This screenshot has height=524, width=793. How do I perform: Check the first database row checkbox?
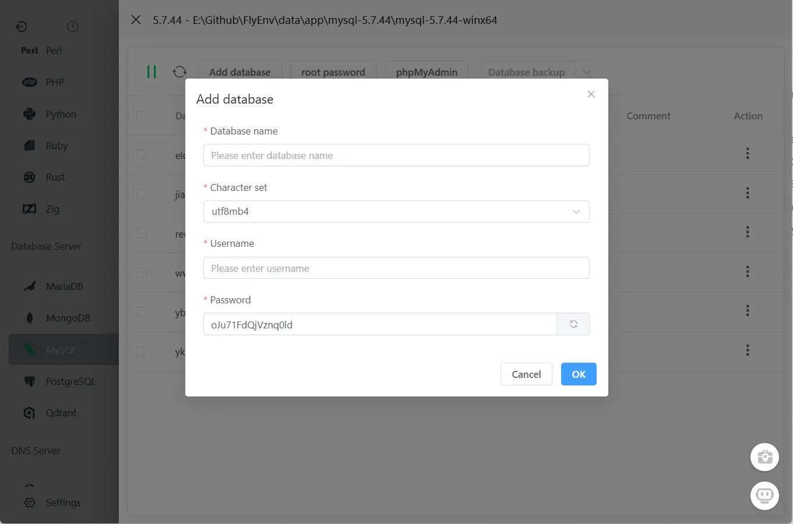141,155
